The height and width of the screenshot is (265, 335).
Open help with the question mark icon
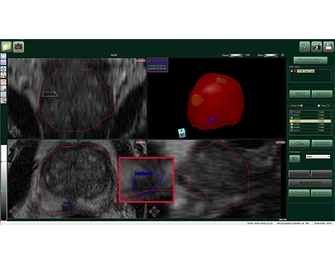coord(304,47)
